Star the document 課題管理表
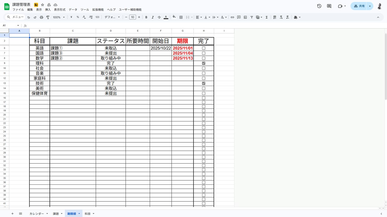The width and height of the screenshot is (387, 217). [x=43, y=5]
